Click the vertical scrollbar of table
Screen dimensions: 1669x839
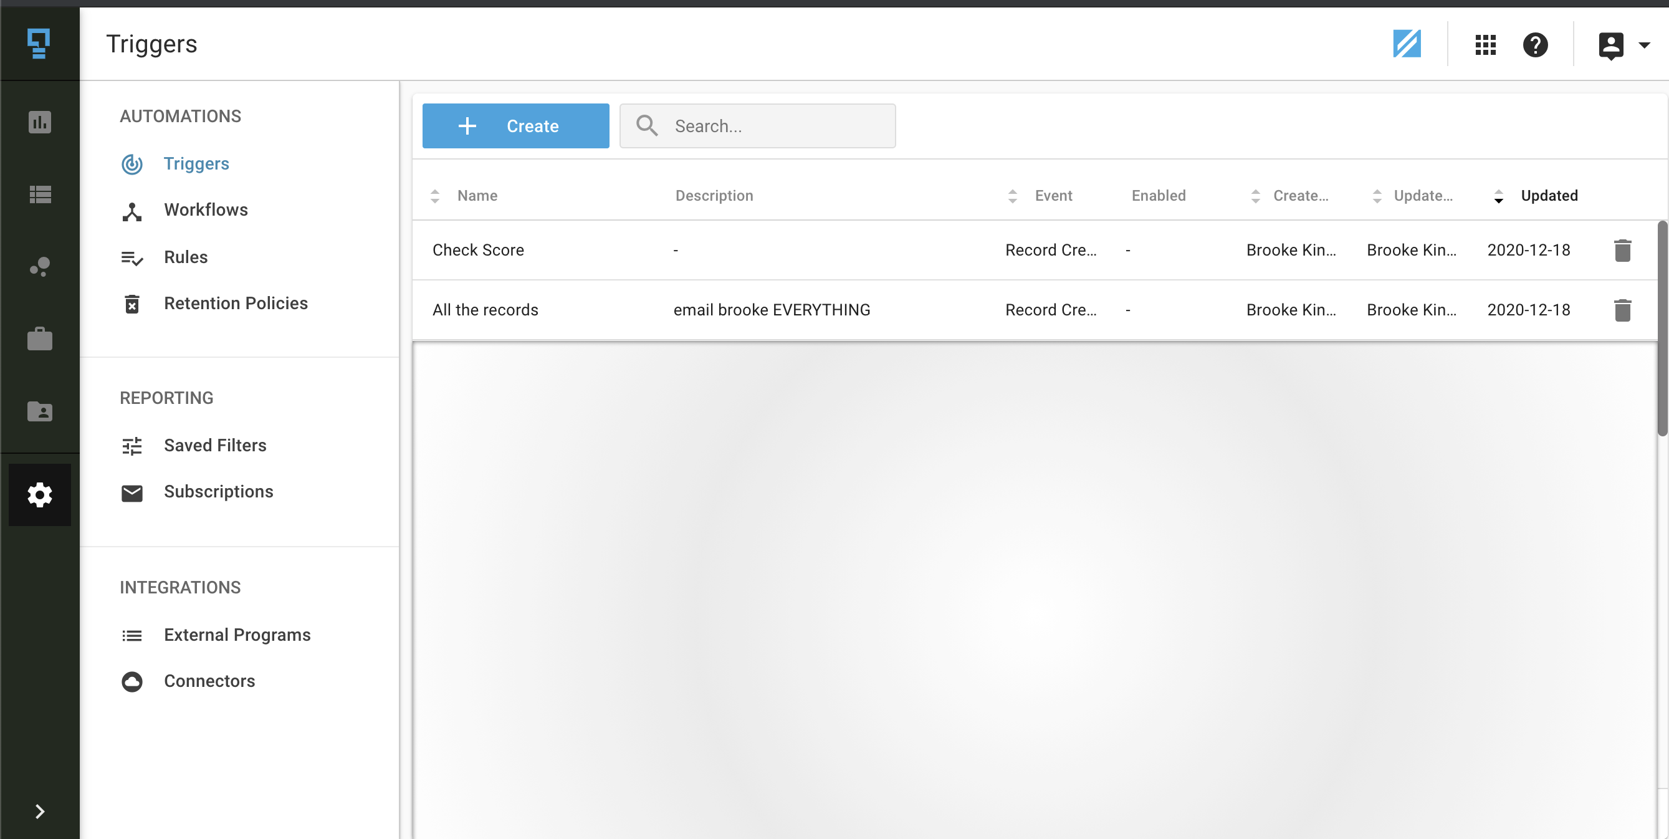[1662, 330]
